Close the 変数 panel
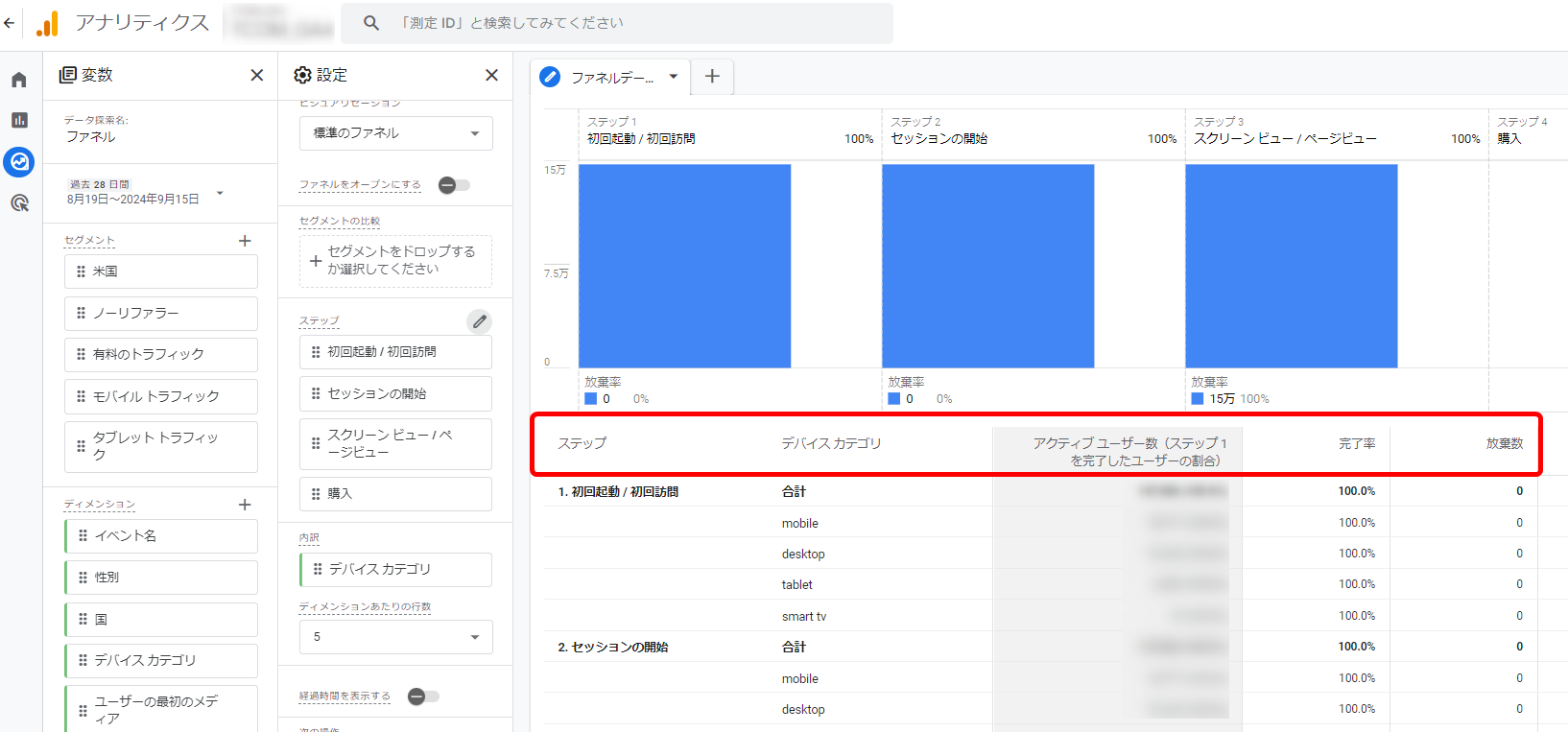Image resolution: width=1568 pixels, height=732 pixels. [x=256, y=75]
